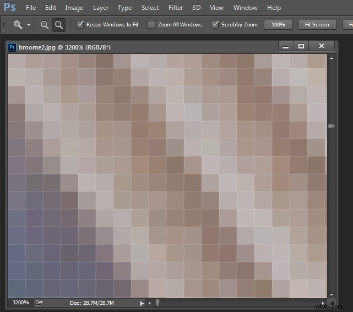
Task: Click the share/export icon in status bar
Action: pyautogui.click(x=39, y=303)
